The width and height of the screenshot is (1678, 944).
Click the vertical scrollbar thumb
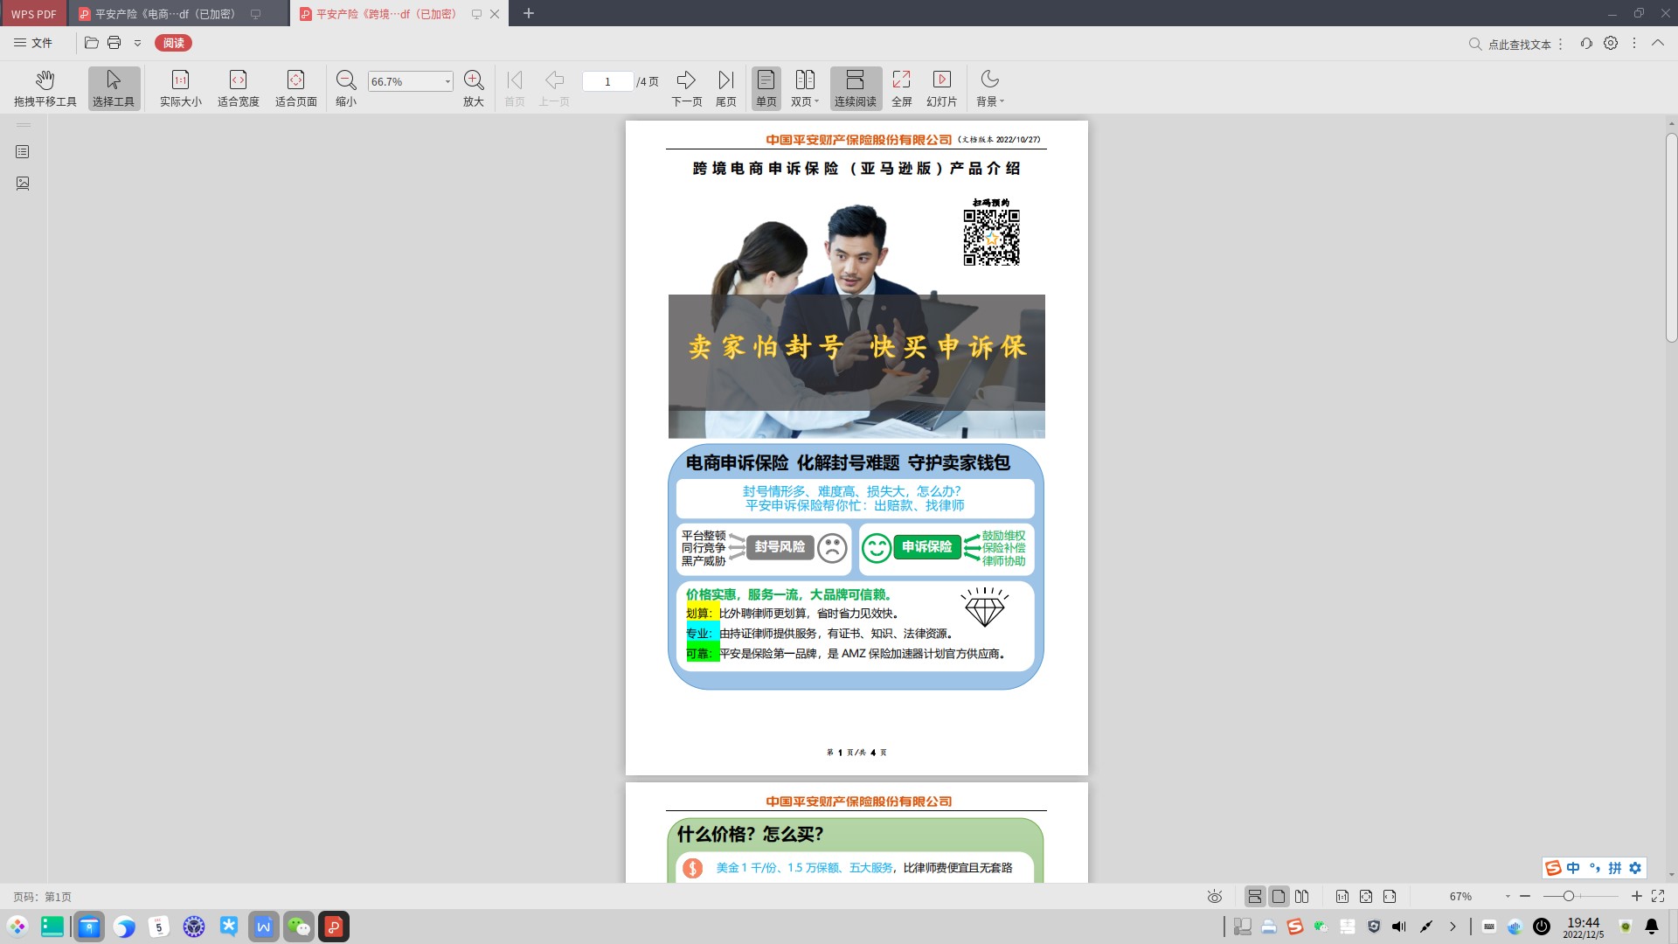[1671, 237]
